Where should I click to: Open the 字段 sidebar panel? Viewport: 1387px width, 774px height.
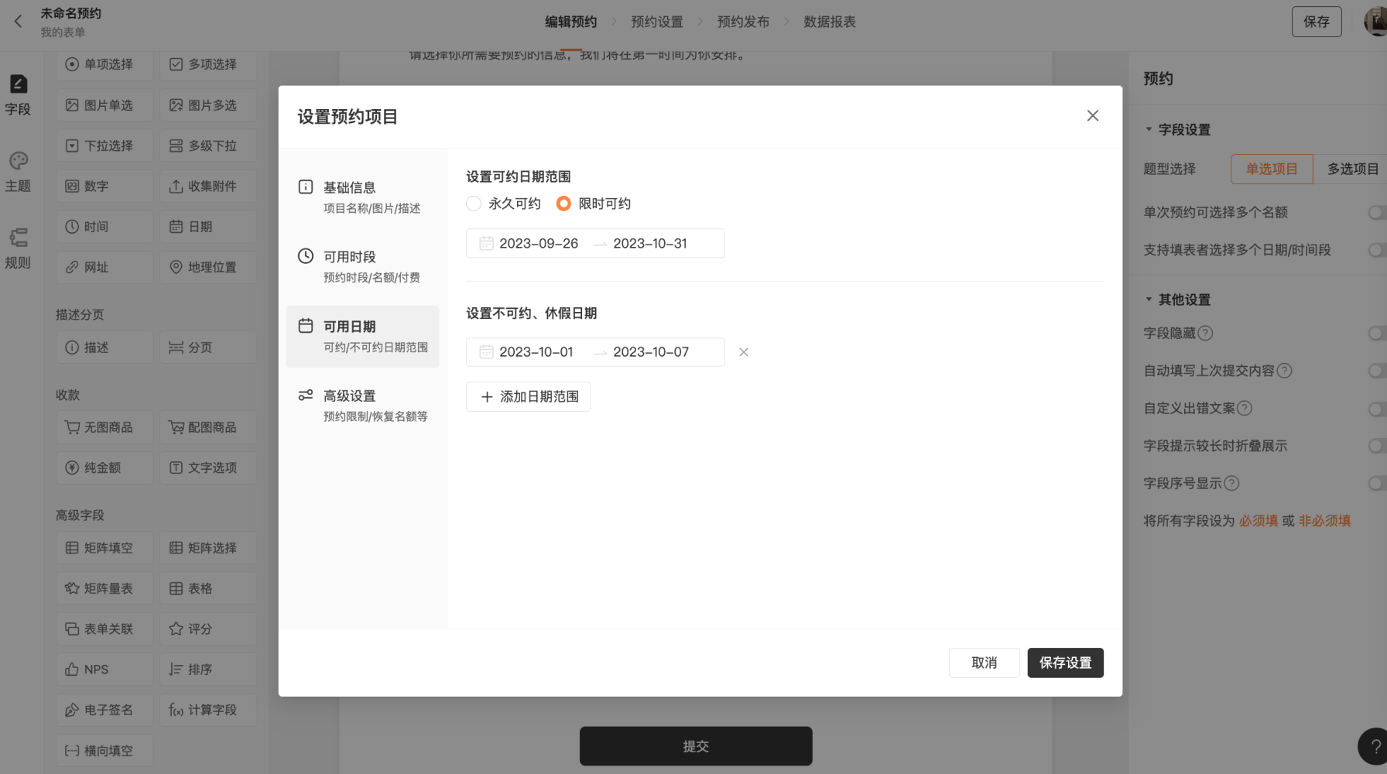(18, 95)
